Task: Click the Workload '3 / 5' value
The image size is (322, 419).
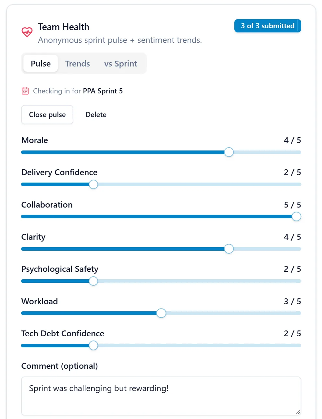Action: [x=292, y=301]
